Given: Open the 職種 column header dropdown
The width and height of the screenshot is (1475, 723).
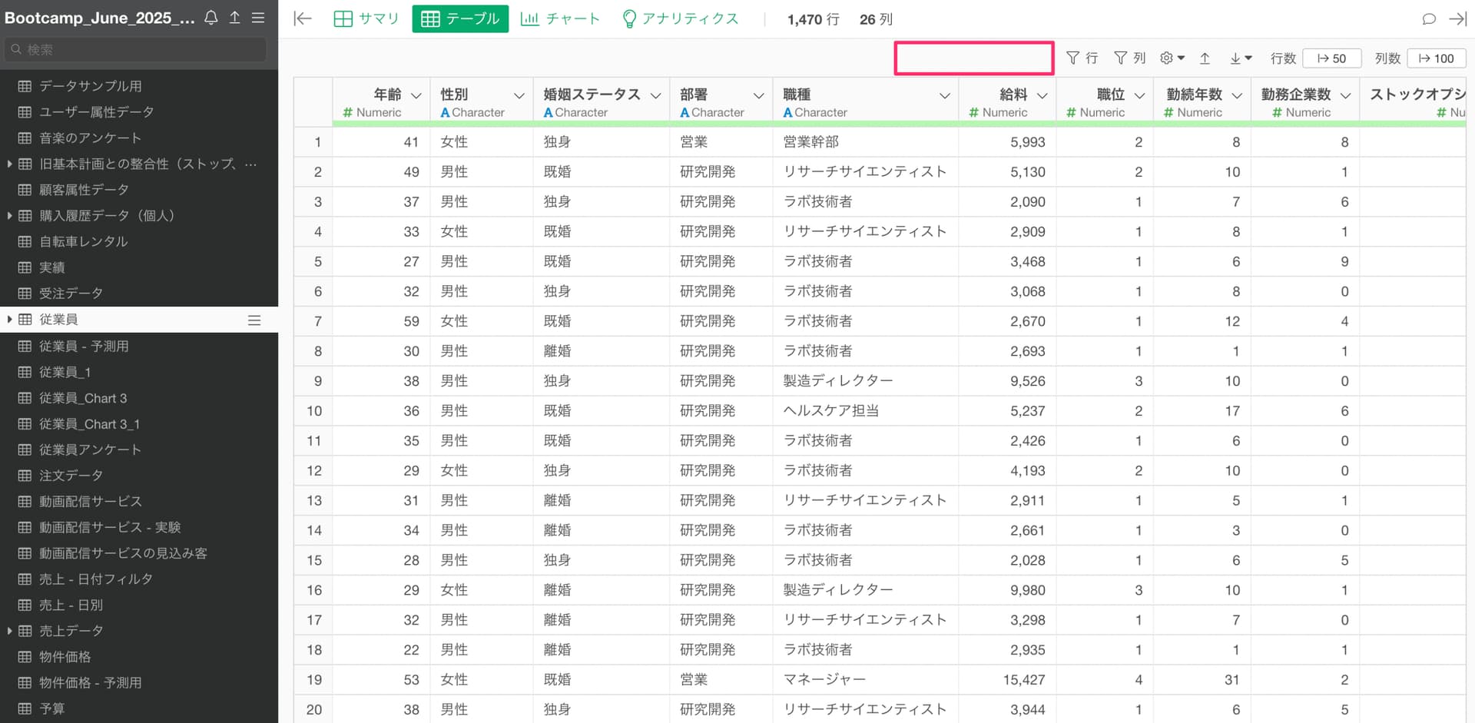Looking at the screenshot, I should coord(944,95).
